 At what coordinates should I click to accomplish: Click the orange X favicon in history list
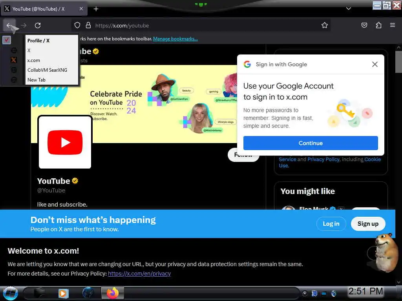pos(14,60)
